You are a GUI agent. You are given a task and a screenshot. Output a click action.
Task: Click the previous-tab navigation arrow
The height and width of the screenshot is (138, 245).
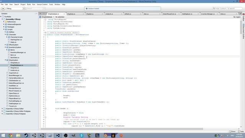coord(40,14)
